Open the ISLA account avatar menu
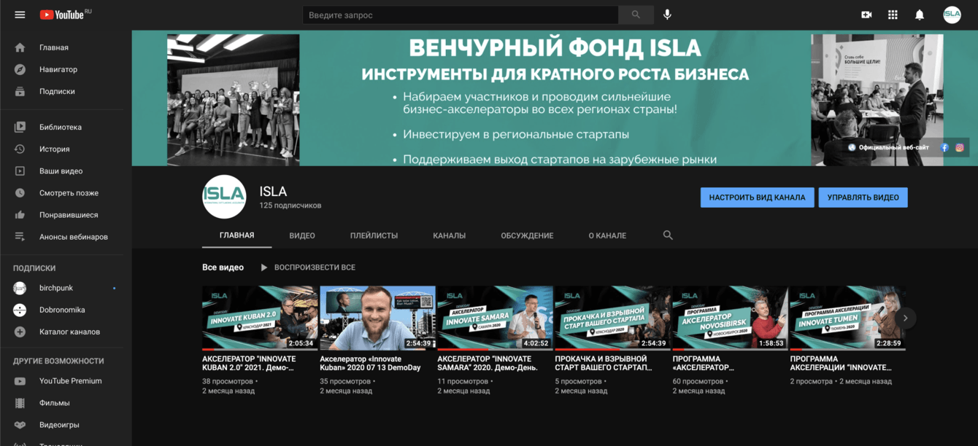978x446 pixels. point(952,15)
